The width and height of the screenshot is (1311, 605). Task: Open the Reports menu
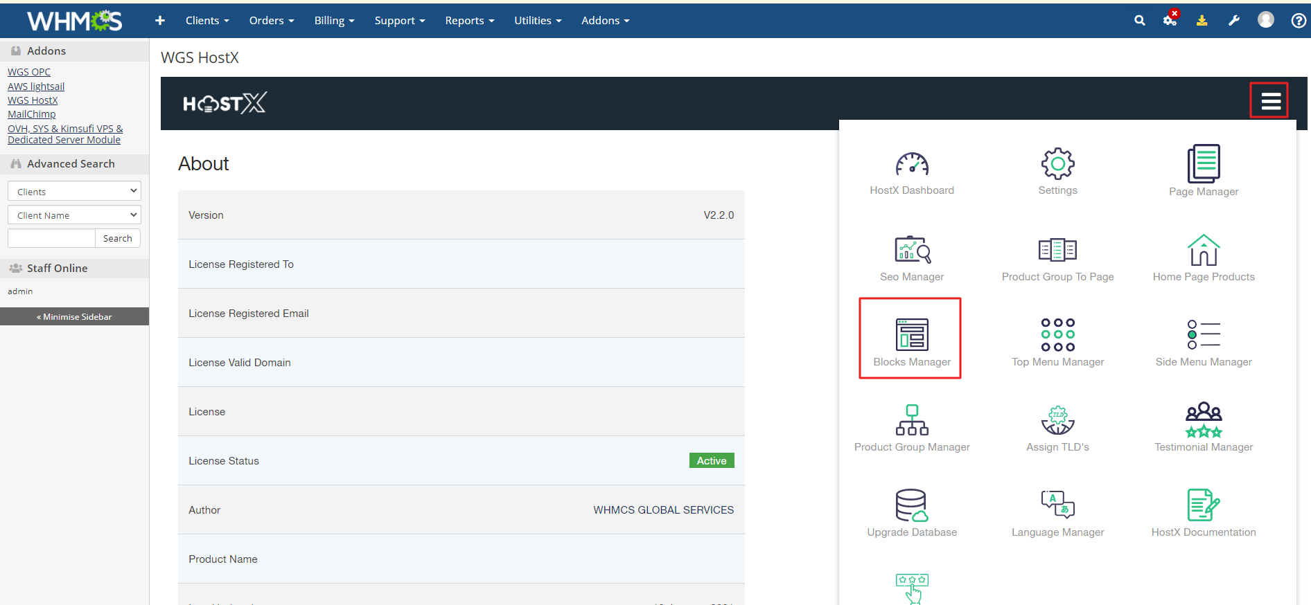tap(469, 21)
